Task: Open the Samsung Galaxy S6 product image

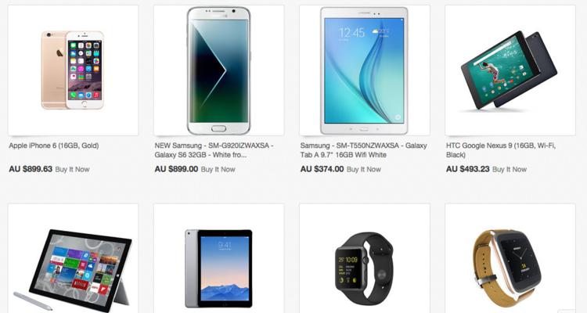Action: [218, 70]
